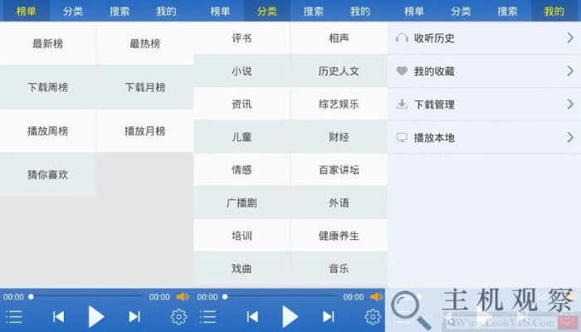
Task: Switch to 搜索 tab from the 分类 screen
Action: click(314, 11)
